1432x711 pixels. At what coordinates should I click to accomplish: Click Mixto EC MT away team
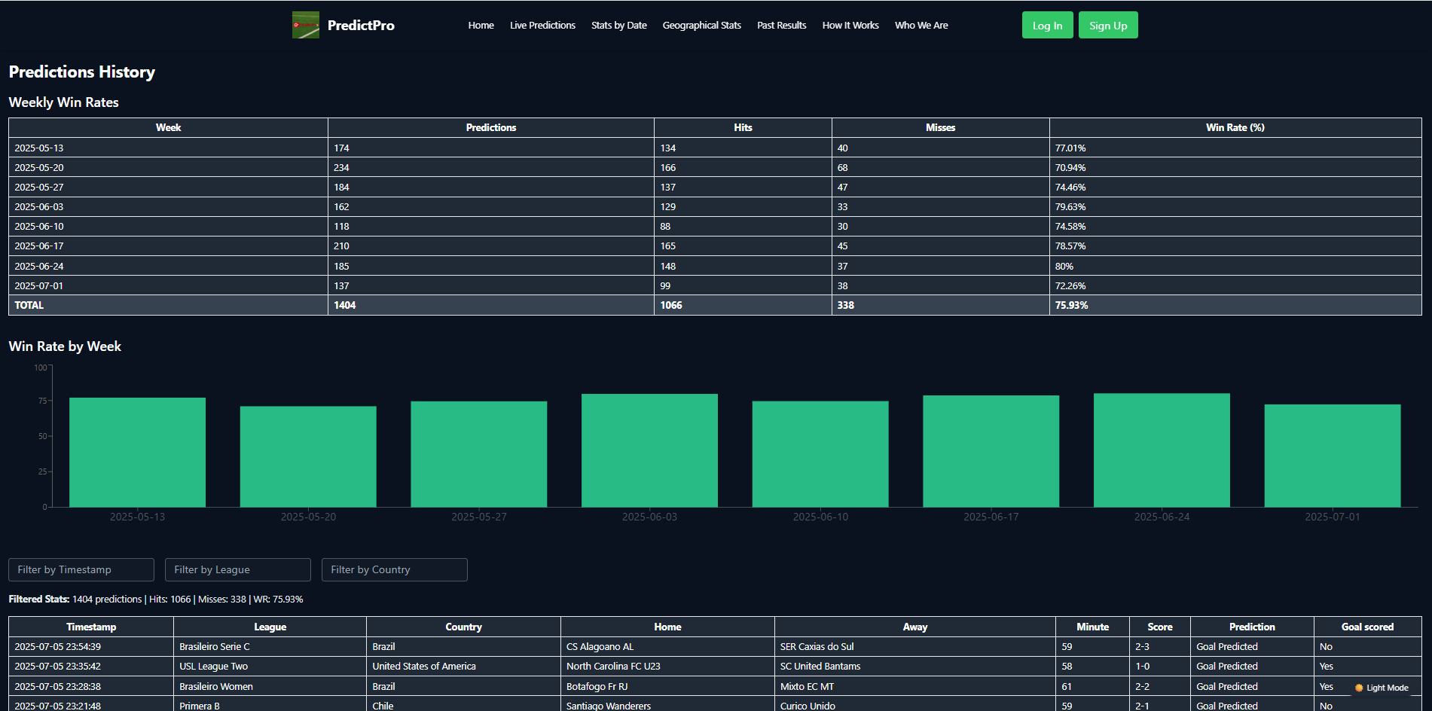tap(914, 686)
